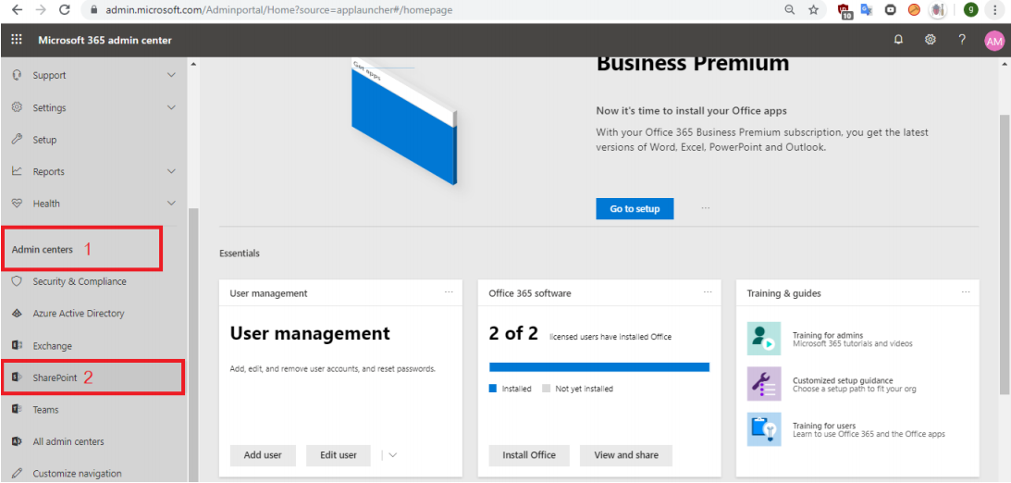Open the Training for users link
Viewport: 1011px width, 483px height.
point(824,426)
